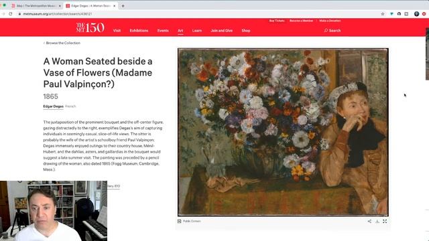Click the padlock site info icon
Viewport: 429px width, 241px height.
[19, 14]
